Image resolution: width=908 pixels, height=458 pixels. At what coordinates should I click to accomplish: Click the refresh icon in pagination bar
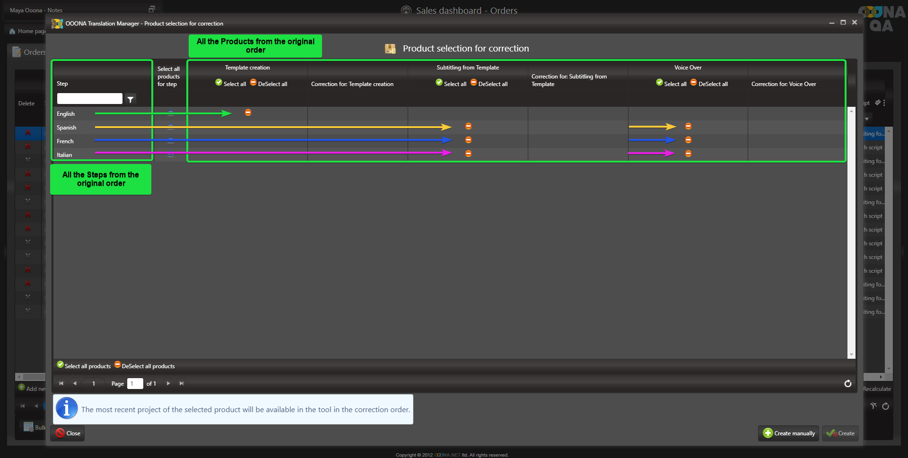point(847,383)
